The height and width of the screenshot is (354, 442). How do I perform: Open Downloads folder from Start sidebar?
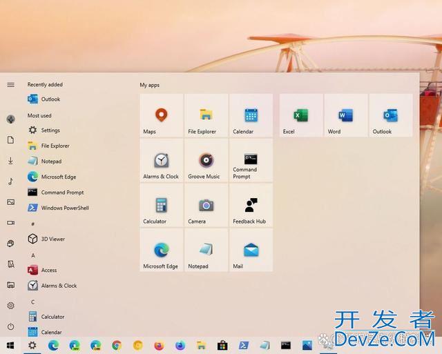(11, 161)
